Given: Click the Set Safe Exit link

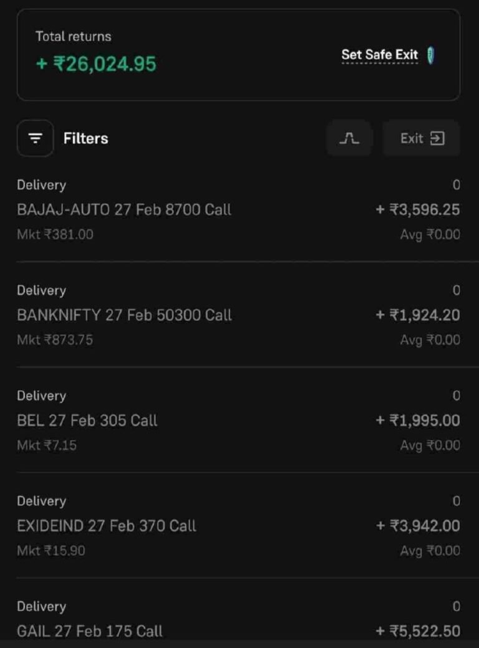Looking at the screenshot, I should pyautogui.click(x=379, y=55).
